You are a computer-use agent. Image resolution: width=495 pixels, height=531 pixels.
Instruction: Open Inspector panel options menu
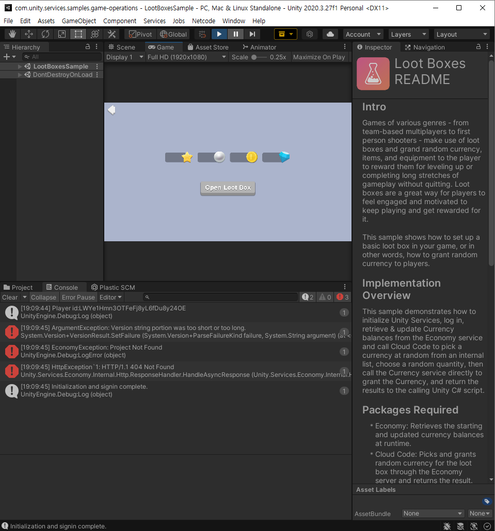487,47
